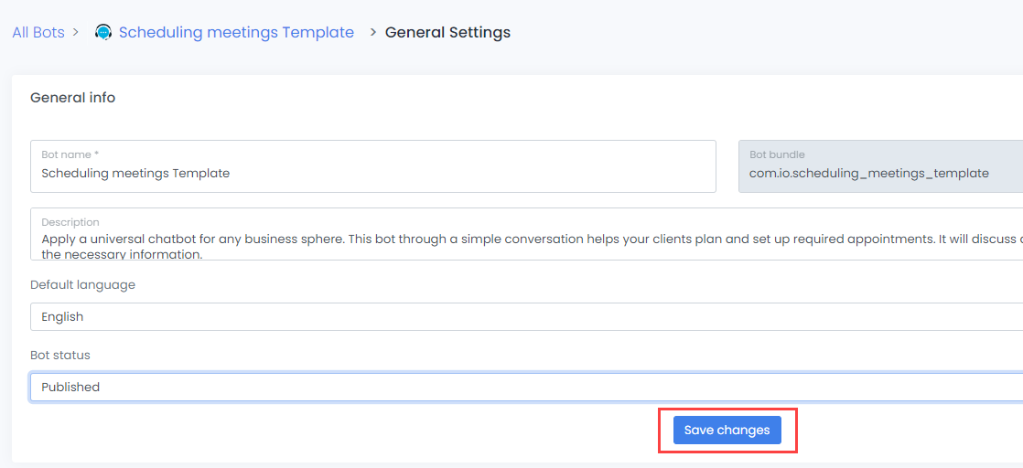Viewport: 1023px width, 468px height.
Task: Click the Default language label
Action: tap(82, 285)
